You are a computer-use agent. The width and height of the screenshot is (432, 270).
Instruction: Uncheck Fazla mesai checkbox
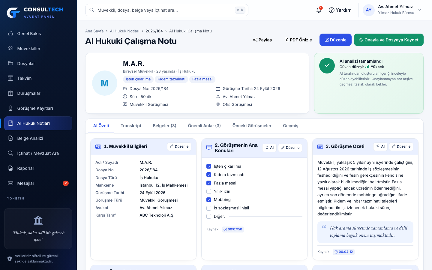[x=209, y=183]
